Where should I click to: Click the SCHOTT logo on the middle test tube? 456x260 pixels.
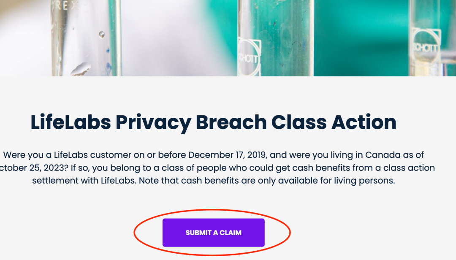249,57
